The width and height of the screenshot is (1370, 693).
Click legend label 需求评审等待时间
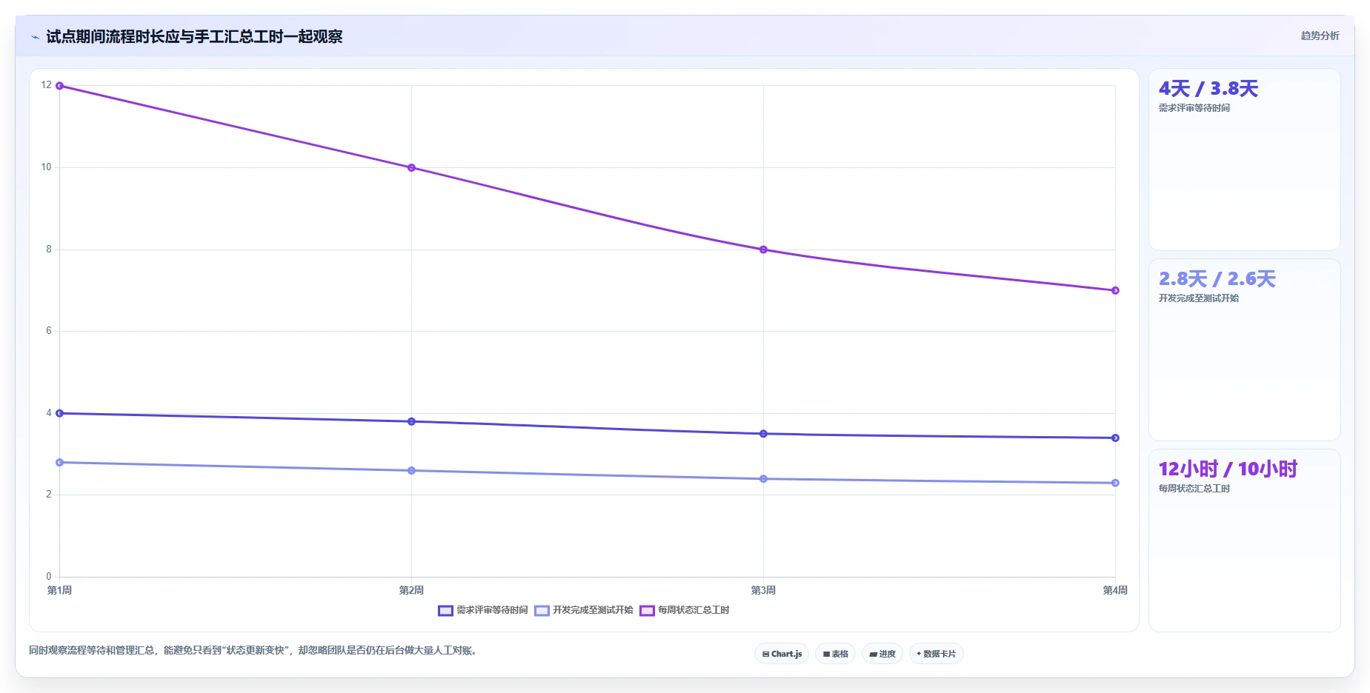tap(492, 610)
